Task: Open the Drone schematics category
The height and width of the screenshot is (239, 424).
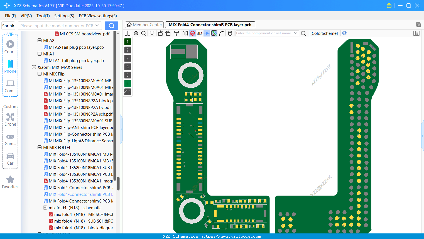Action: [10, 120]
